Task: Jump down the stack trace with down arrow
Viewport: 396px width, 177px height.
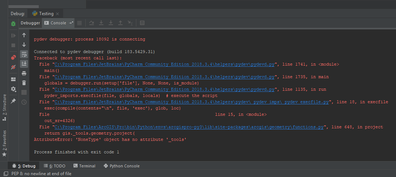Action: point(24,45)
